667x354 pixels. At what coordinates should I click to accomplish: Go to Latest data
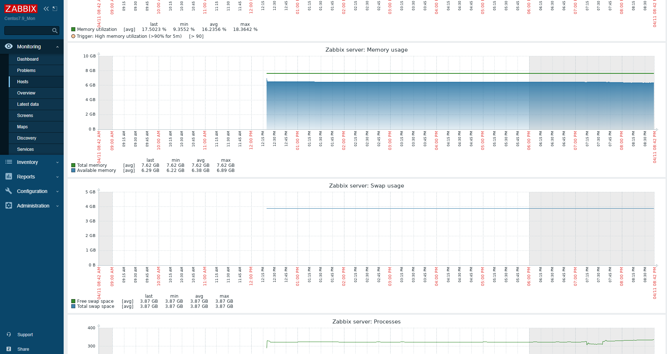(28, 104)
